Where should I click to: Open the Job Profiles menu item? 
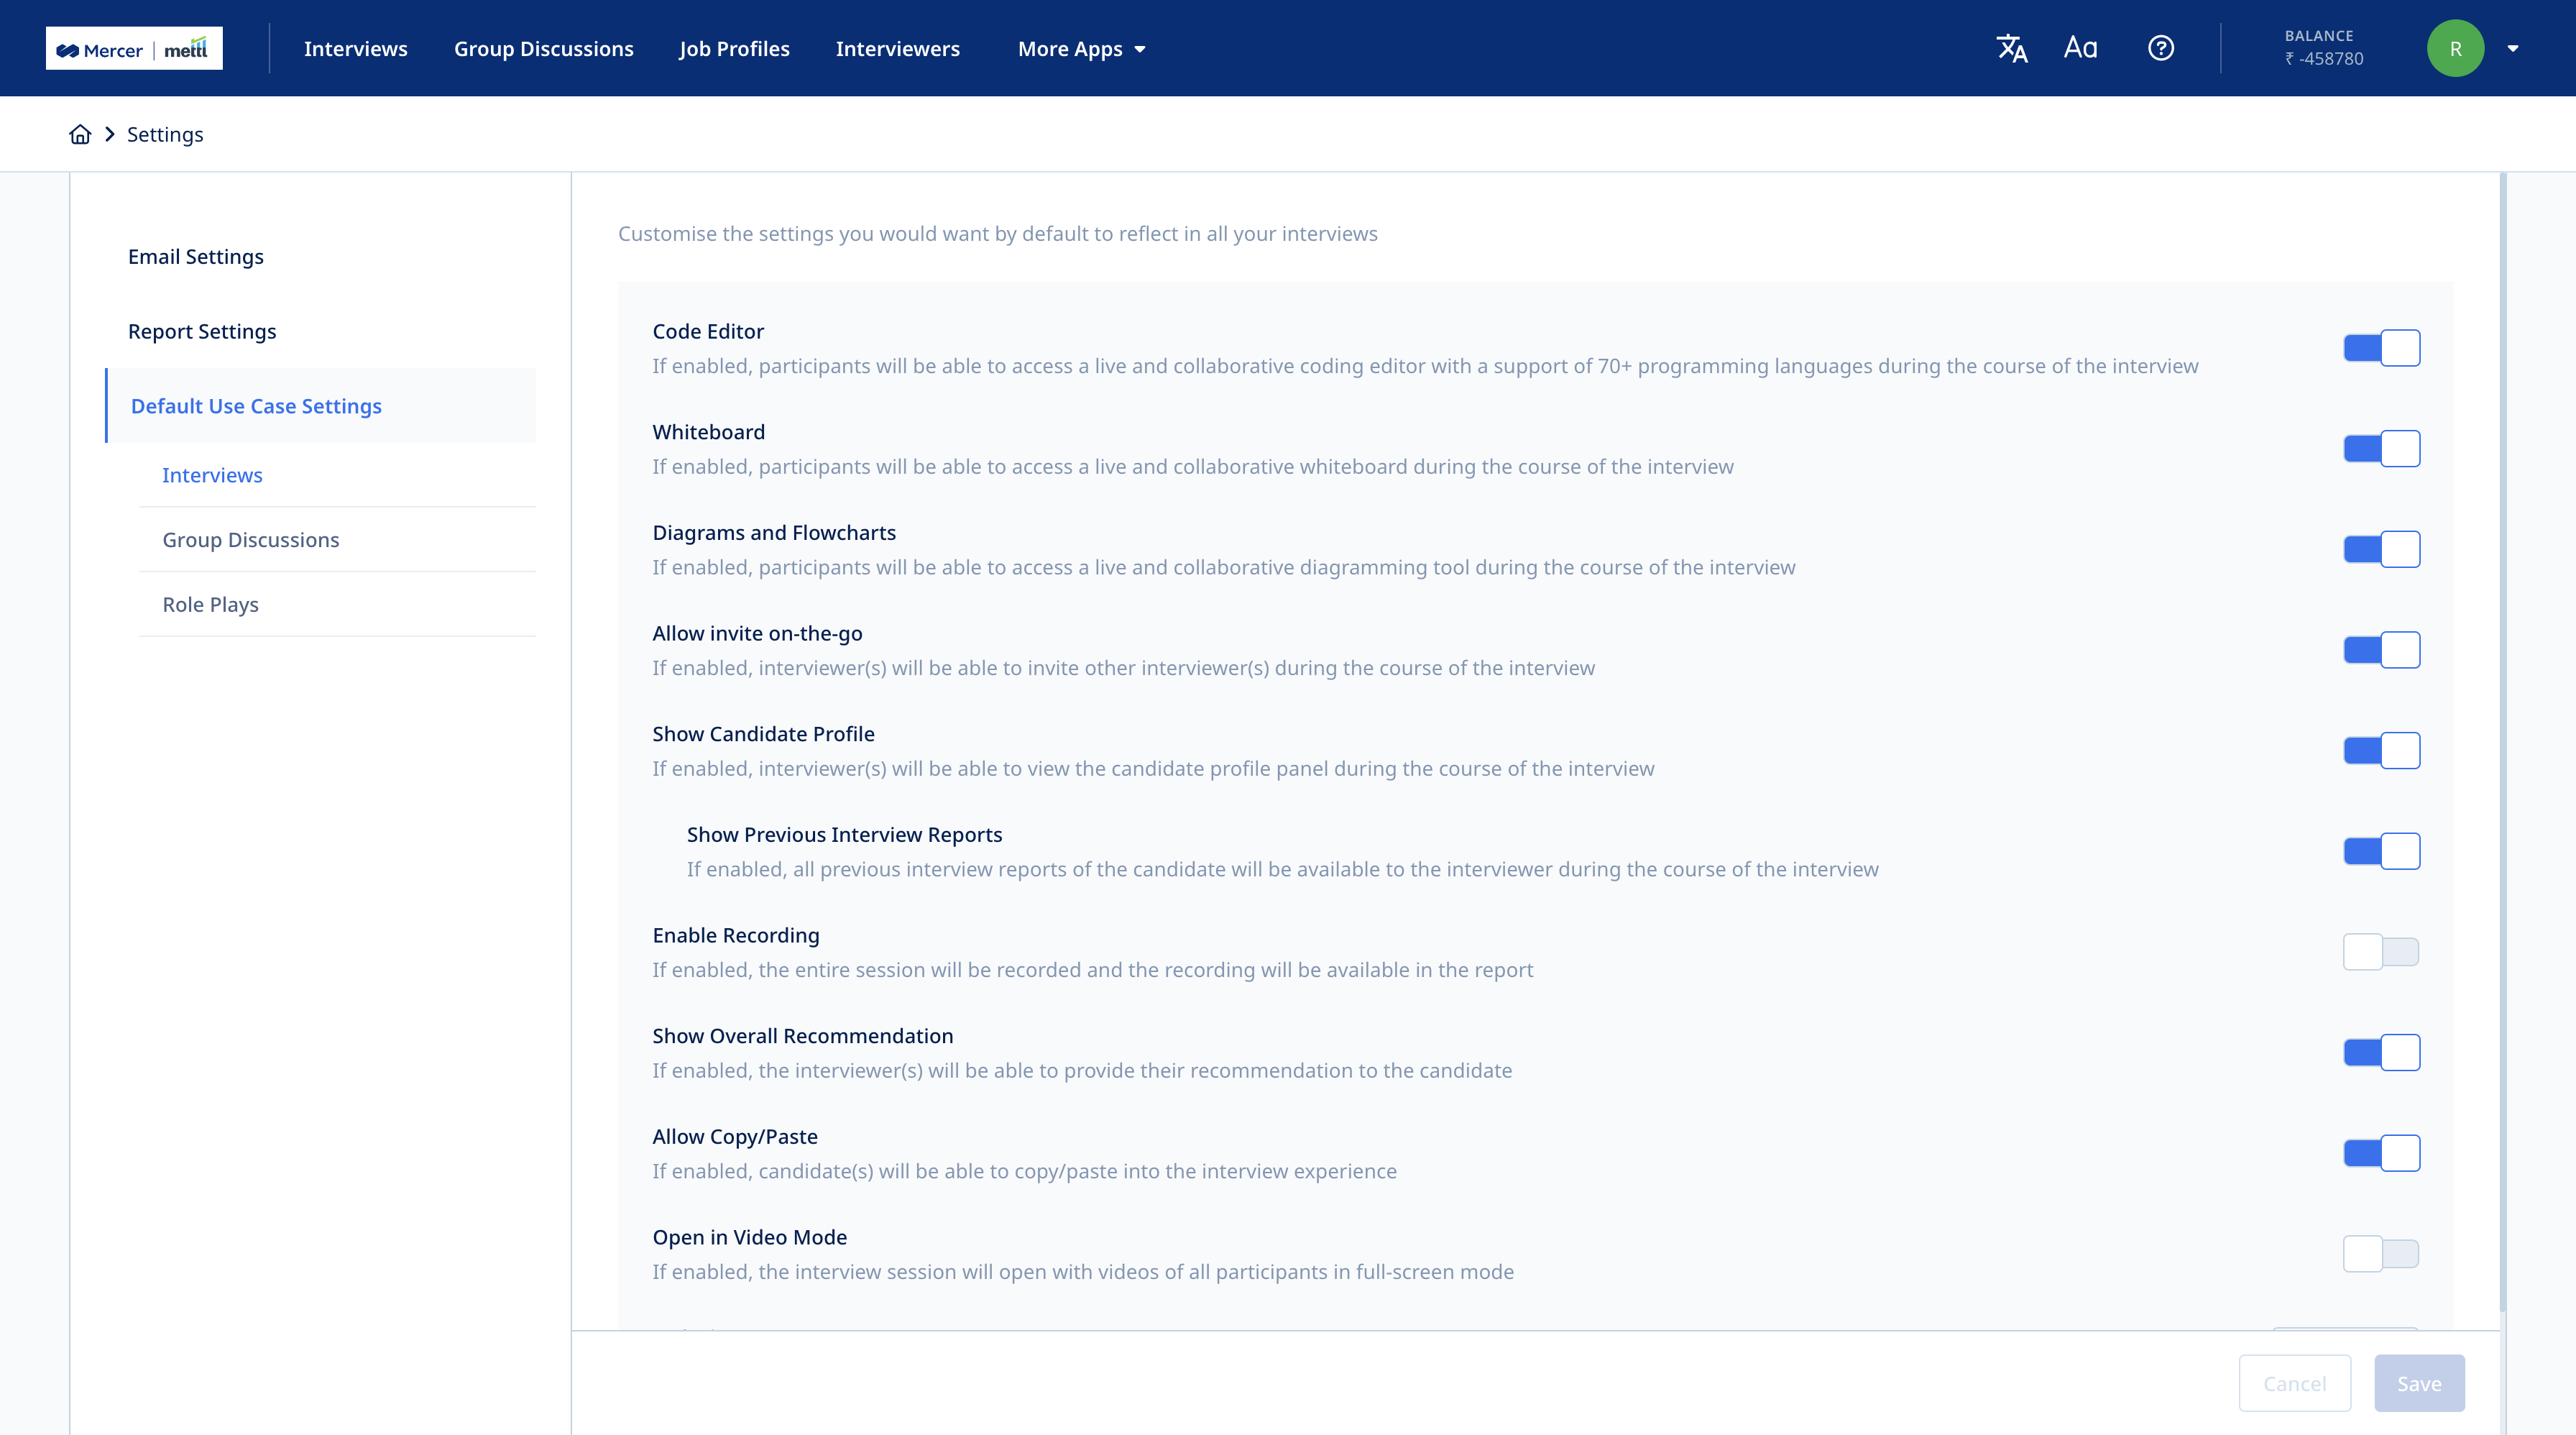(735, 48)
